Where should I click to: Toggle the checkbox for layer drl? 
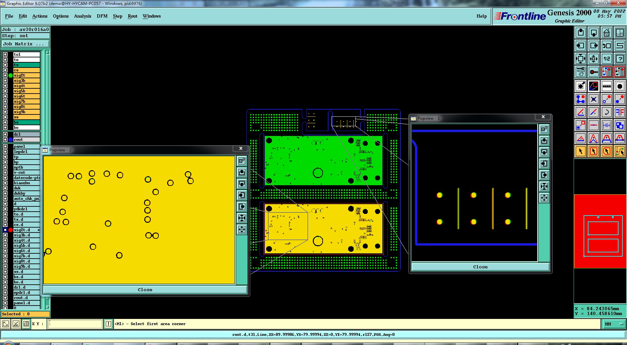pyautogui.click(x=5, y=134)
